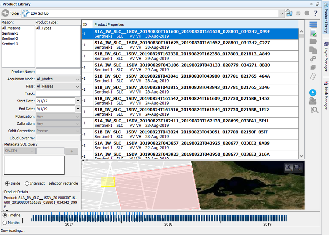Open the Acquisition Mode dropdown

78,79
